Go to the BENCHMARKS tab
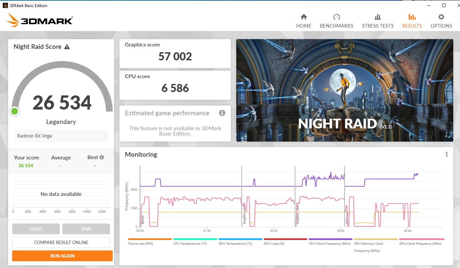The height and width of the screenshot is (268, 460). [336, 21]
